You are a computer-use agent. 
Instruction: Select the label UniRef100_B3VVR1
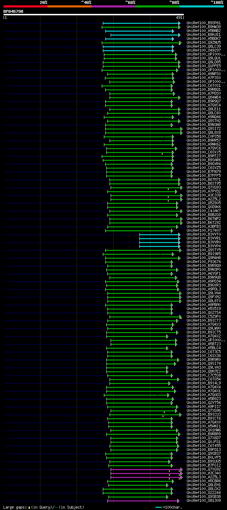[x=204, y=238]
